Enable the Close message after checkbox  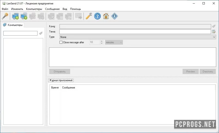coord(61,42)
